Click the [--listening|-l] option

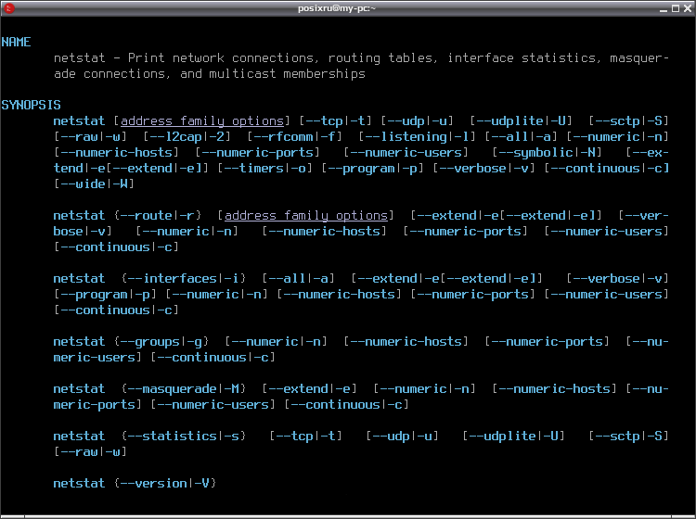click(417, 136)
